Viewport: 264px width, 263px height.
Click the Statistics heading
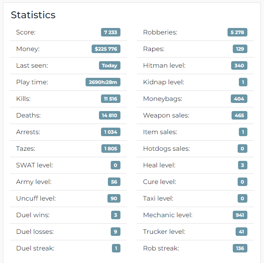(33, 15)
